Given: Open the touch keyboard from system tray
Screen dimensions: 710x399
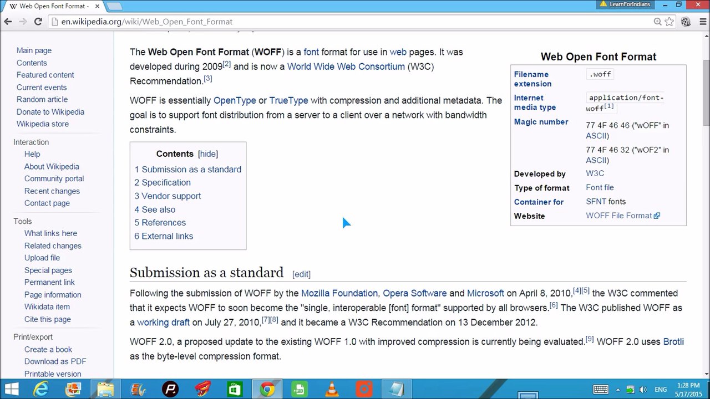Looking at the screenshot, I should (601, 390).
